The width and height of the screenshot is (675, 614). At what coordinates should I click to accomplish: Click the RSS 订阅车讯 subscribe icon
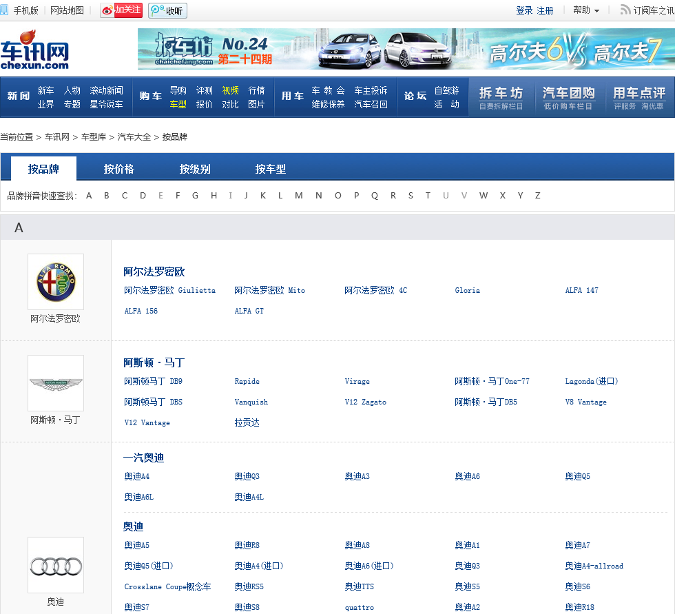[x=625, y=10]
